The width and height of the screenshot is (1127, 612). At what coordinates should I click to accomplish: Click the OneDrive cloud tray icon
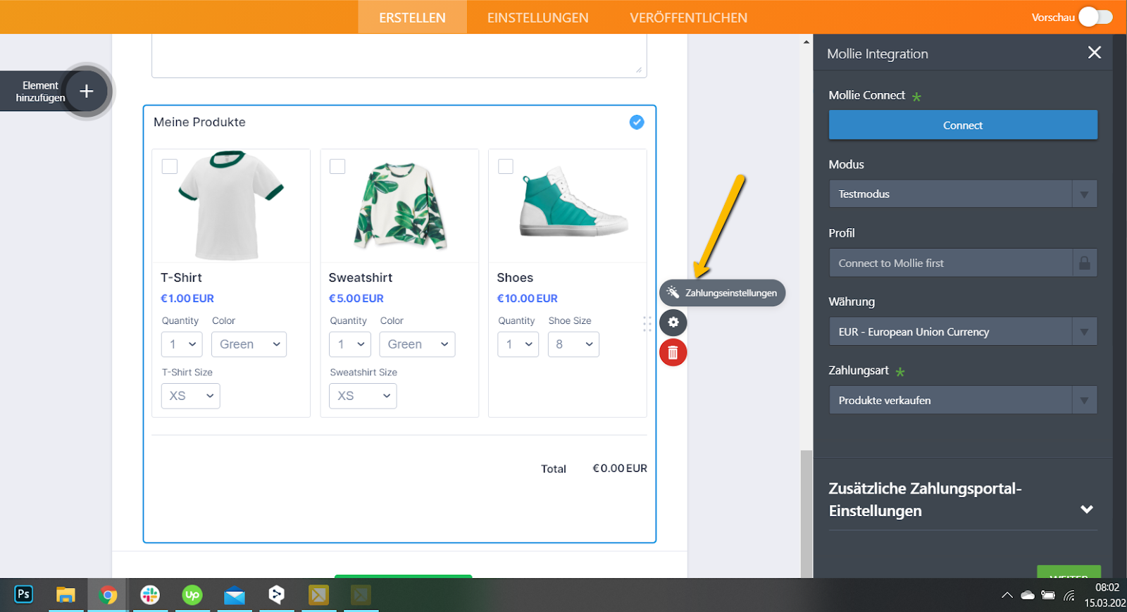click(1028, 595)
